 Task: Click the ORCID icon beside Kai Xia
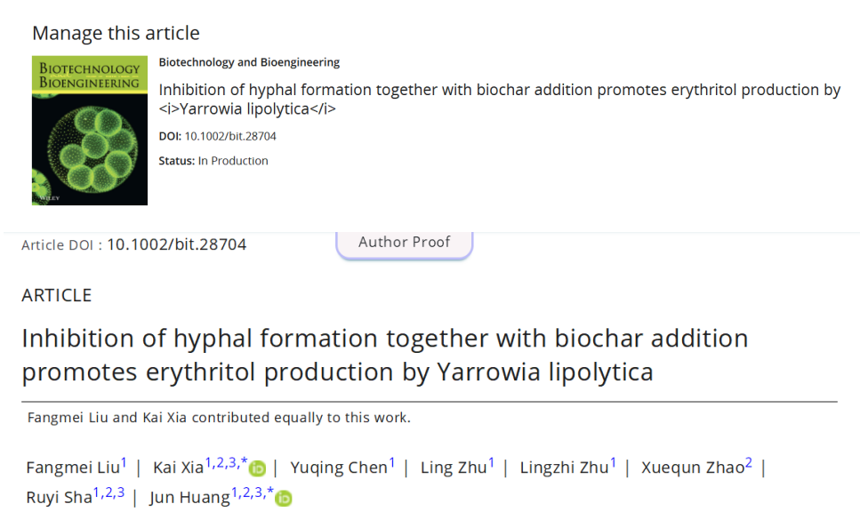tap(258, 468)
